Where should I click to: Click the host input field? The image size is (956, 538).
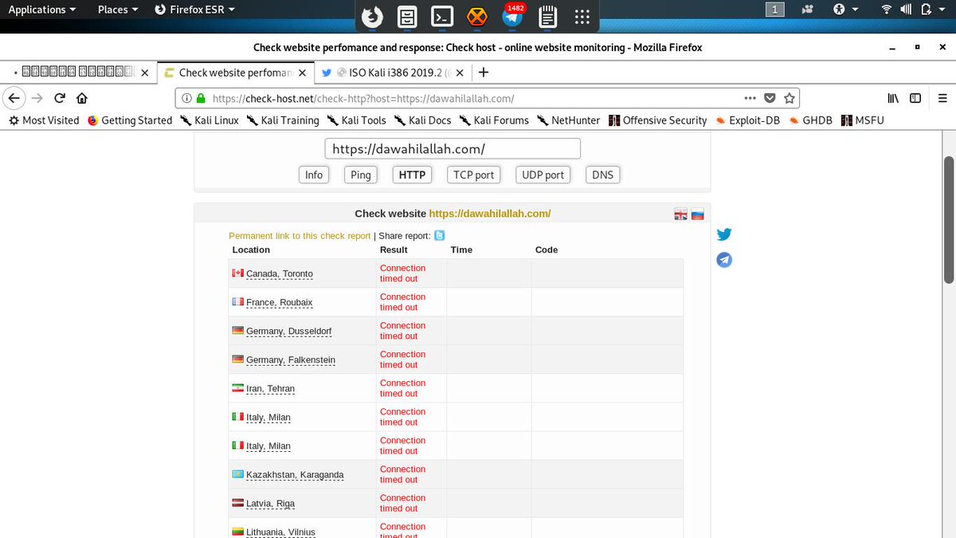tap(453, 149)
